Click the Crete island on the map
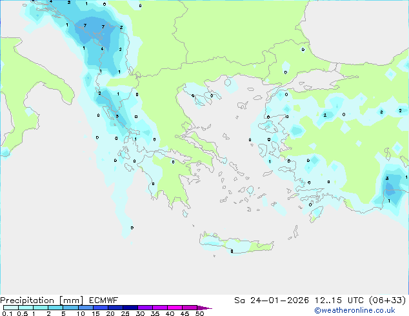 click(x=236, y=243)
